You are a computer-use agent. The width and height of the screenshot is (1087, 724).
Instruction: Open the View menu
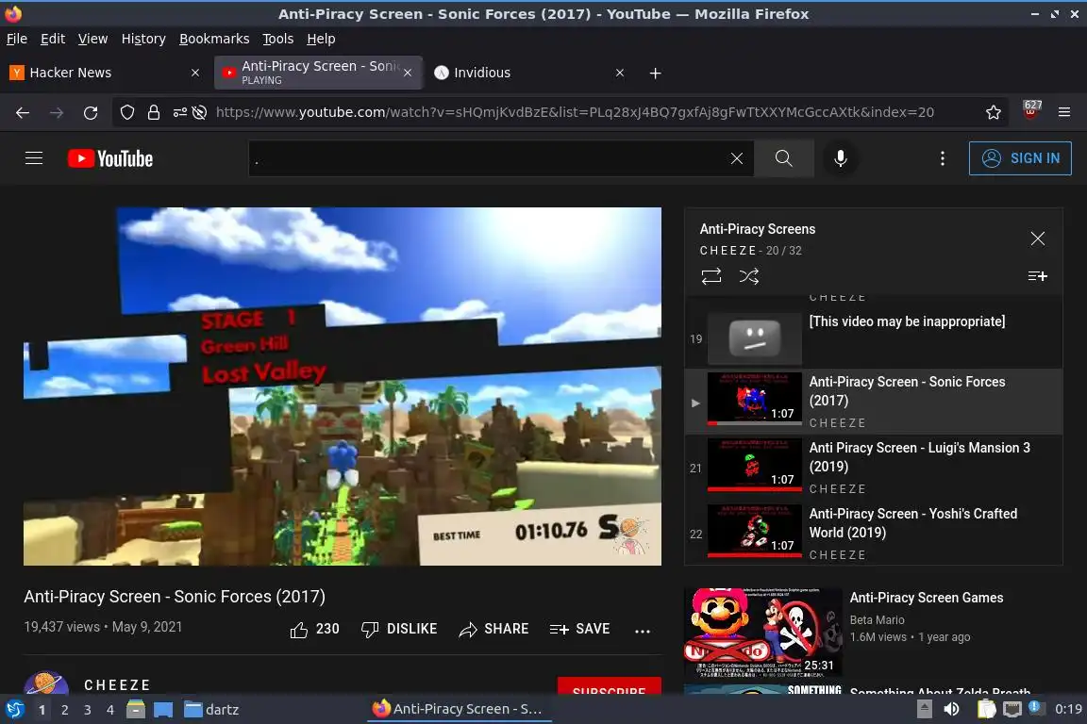point(92,39)
